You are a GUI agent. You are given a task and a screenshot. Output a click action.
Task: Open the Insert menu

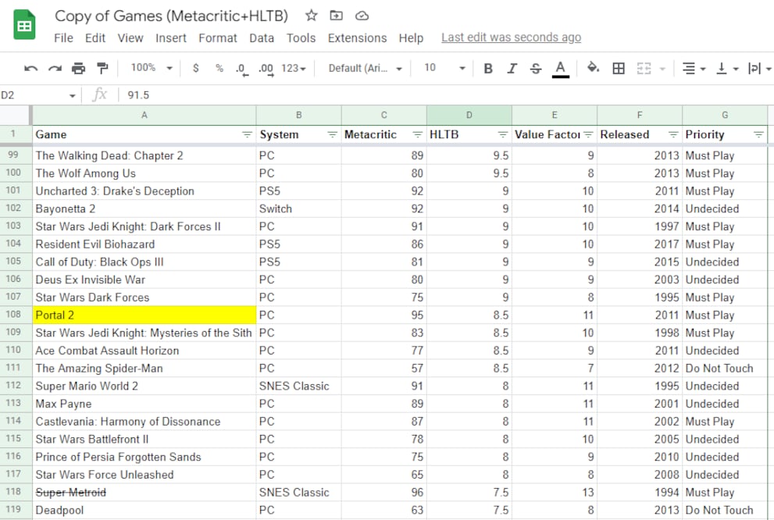(x=171, y=38)
